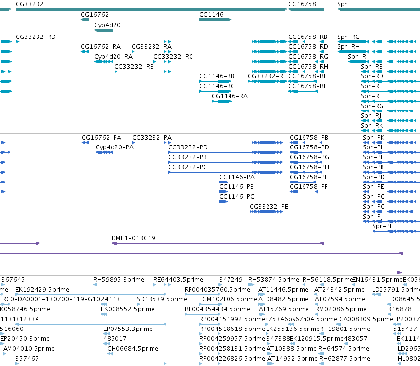Click protein CG33232-PE label
This screenshot has height=366, width=420.
[269, 207]
